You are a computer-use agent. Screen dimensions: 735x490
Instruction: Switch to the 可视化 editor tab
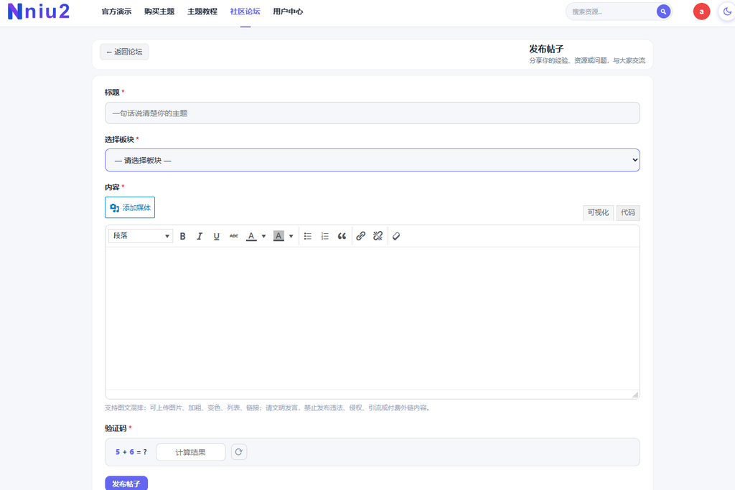[x=598, y=212]
